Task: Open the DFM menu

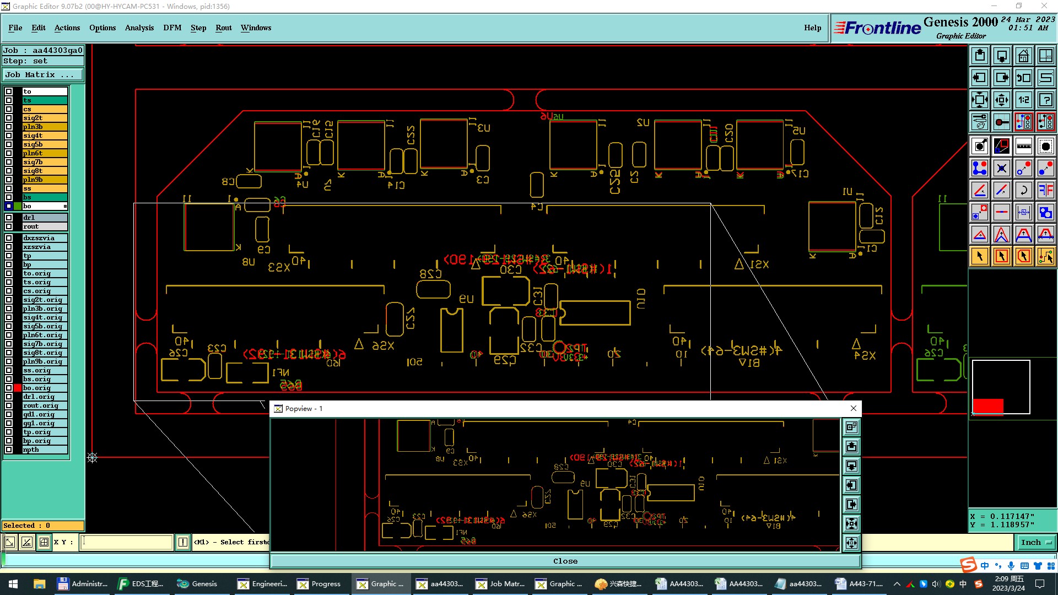Action: (172, 28)
